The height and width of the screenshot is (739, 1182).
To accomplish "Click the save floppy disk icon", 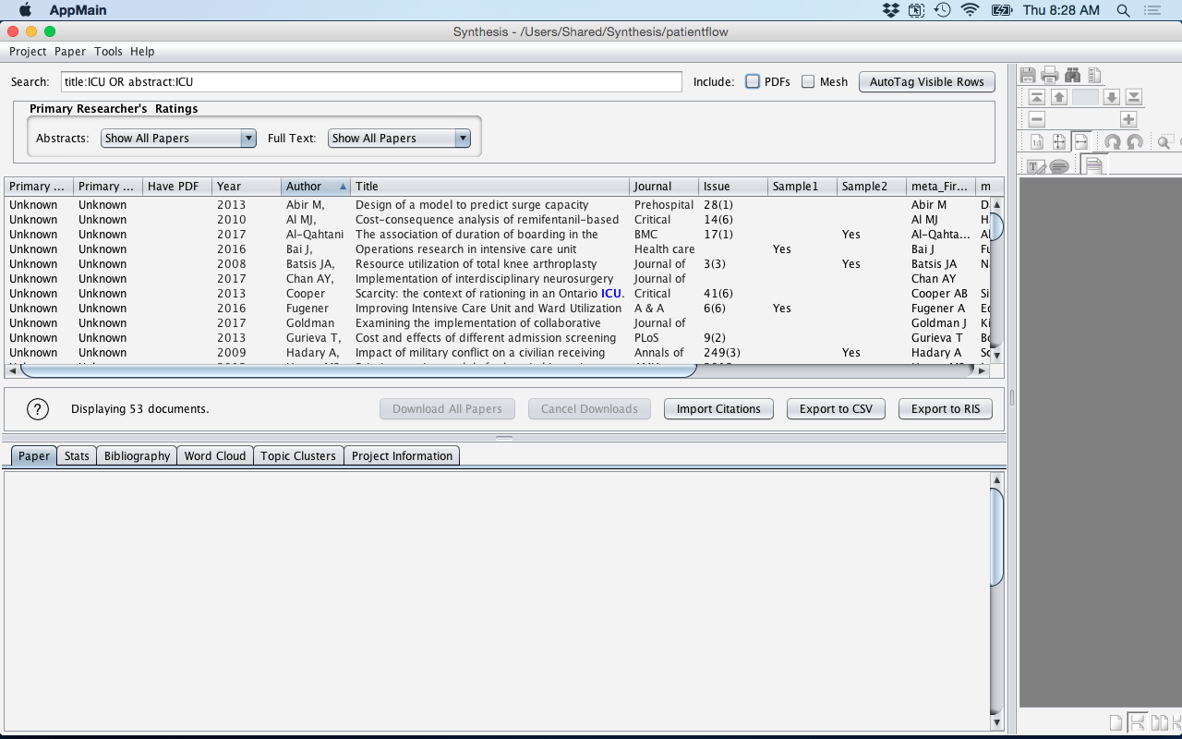I will pos(1028,75).
